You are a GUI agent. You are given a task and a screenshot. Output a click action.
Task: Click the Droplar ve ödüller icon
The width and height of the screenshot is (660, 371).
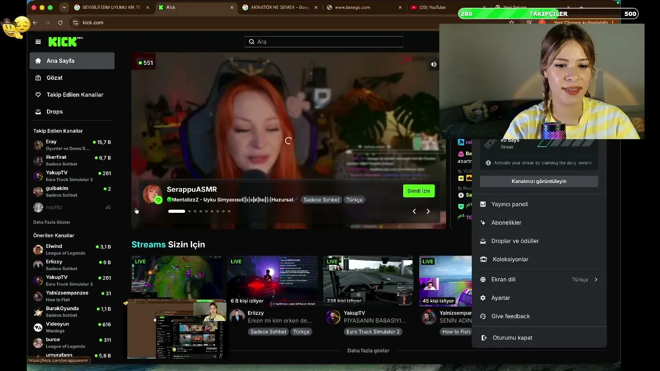(x=483, y=241)
